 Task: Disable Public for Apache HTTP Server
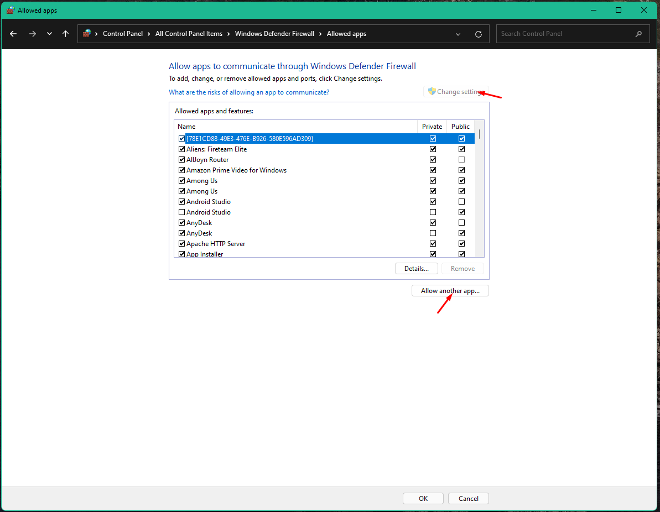461,244
